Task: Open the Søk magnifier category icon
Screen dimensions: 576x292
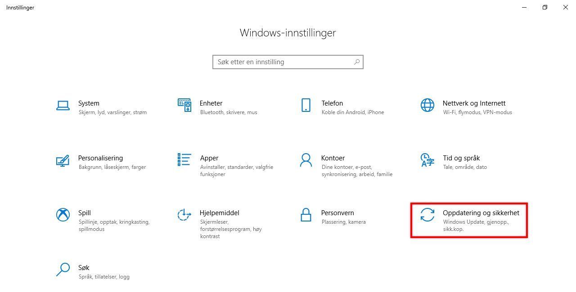Action: point(63,270)
